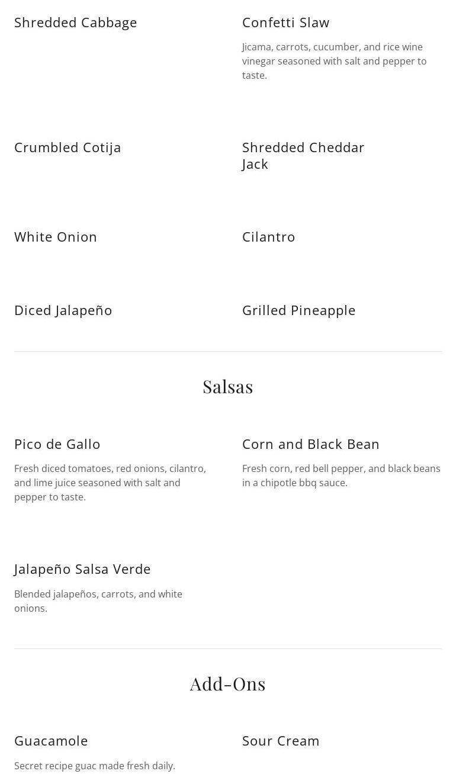Screen dimensions: 456x774
Task: Select Corn and Black Bean salsa
Action: click(x=310, y=444)
